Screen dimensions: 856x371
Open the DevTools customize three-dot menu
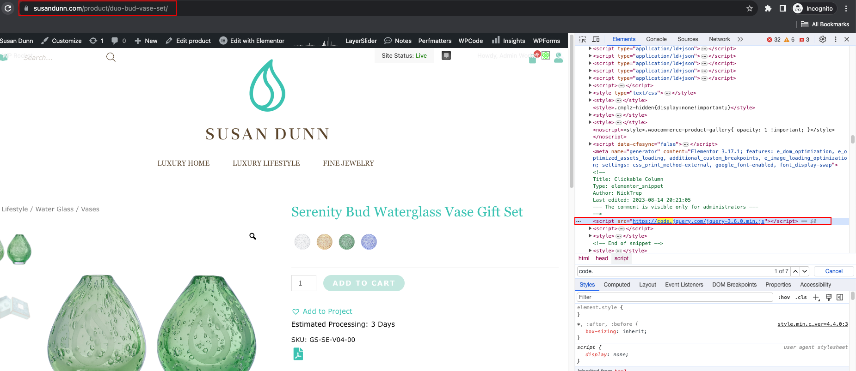pos(836,39)
